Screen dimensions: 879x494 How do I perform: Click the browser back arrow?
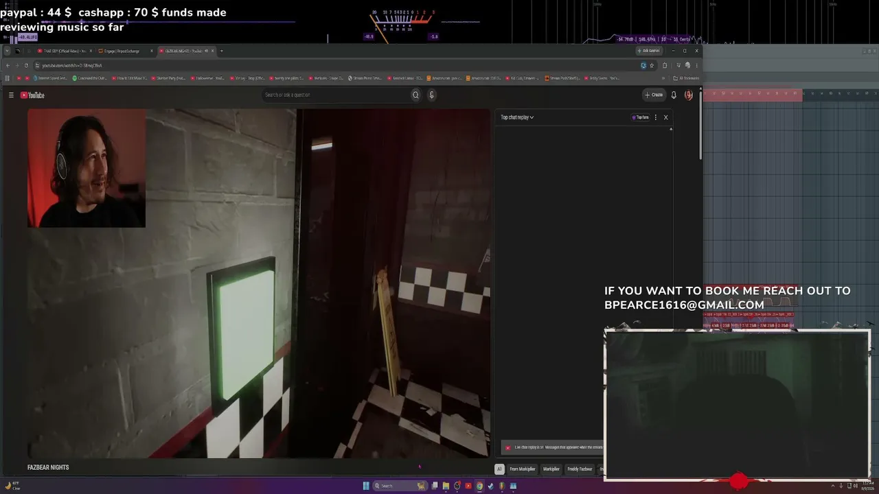pyautogui.click(x=8, y=65)
